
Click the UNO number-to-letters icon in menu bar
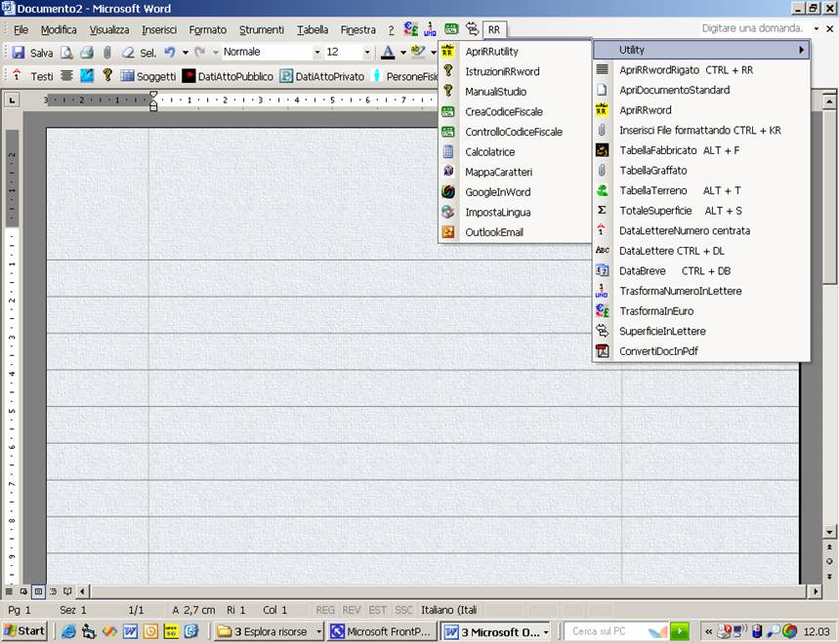point(430,29)
